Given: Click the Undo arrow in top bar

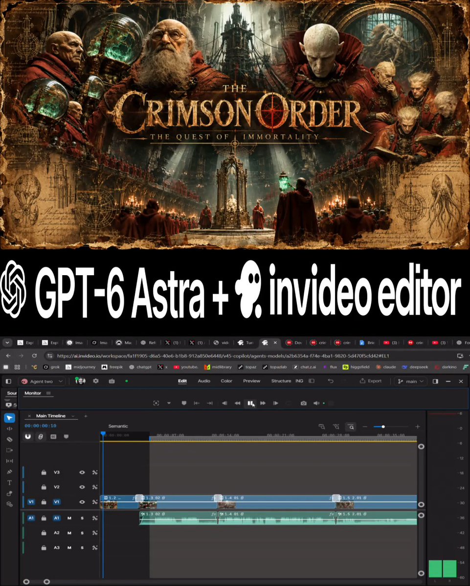Looking at the screenshot, I should coord(331,381).
